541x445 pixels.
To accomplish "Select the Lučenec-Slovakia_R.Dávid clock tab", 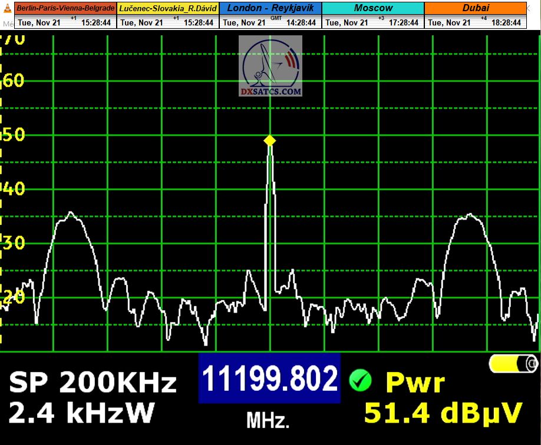I will (168, 8).
